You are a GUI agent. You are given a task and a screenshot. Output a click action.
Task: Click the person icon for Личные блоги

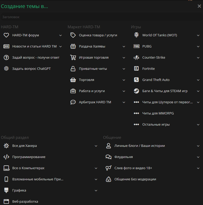[x=108, y=146]
